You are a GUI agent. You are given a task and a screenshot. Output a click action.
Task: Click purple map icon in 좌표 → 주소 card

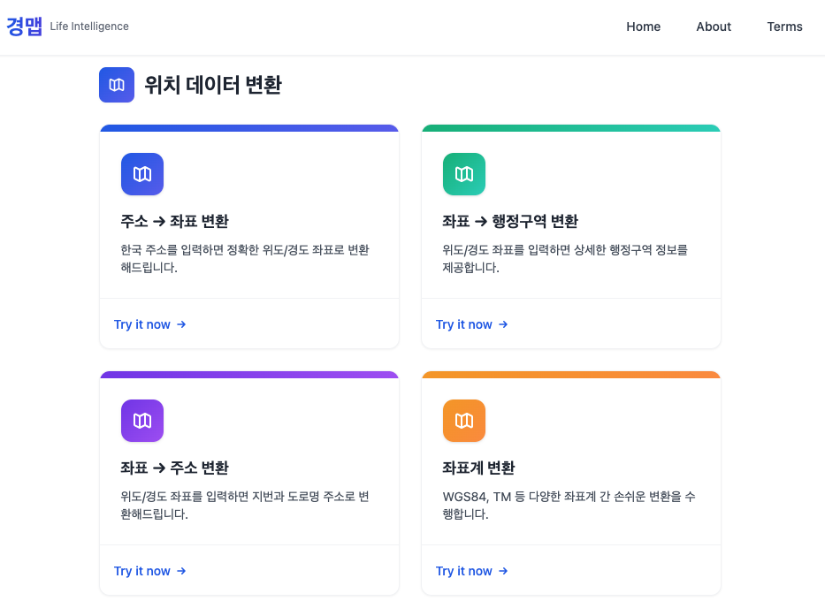[x=142, y=421]
